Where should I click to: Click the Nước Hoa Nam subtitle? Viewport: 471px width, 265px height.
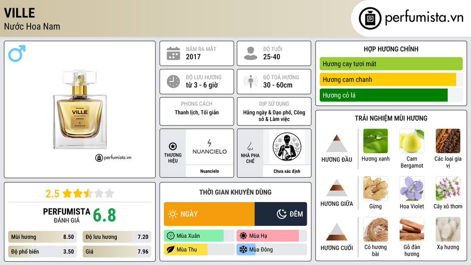click(x=32, y=26)
